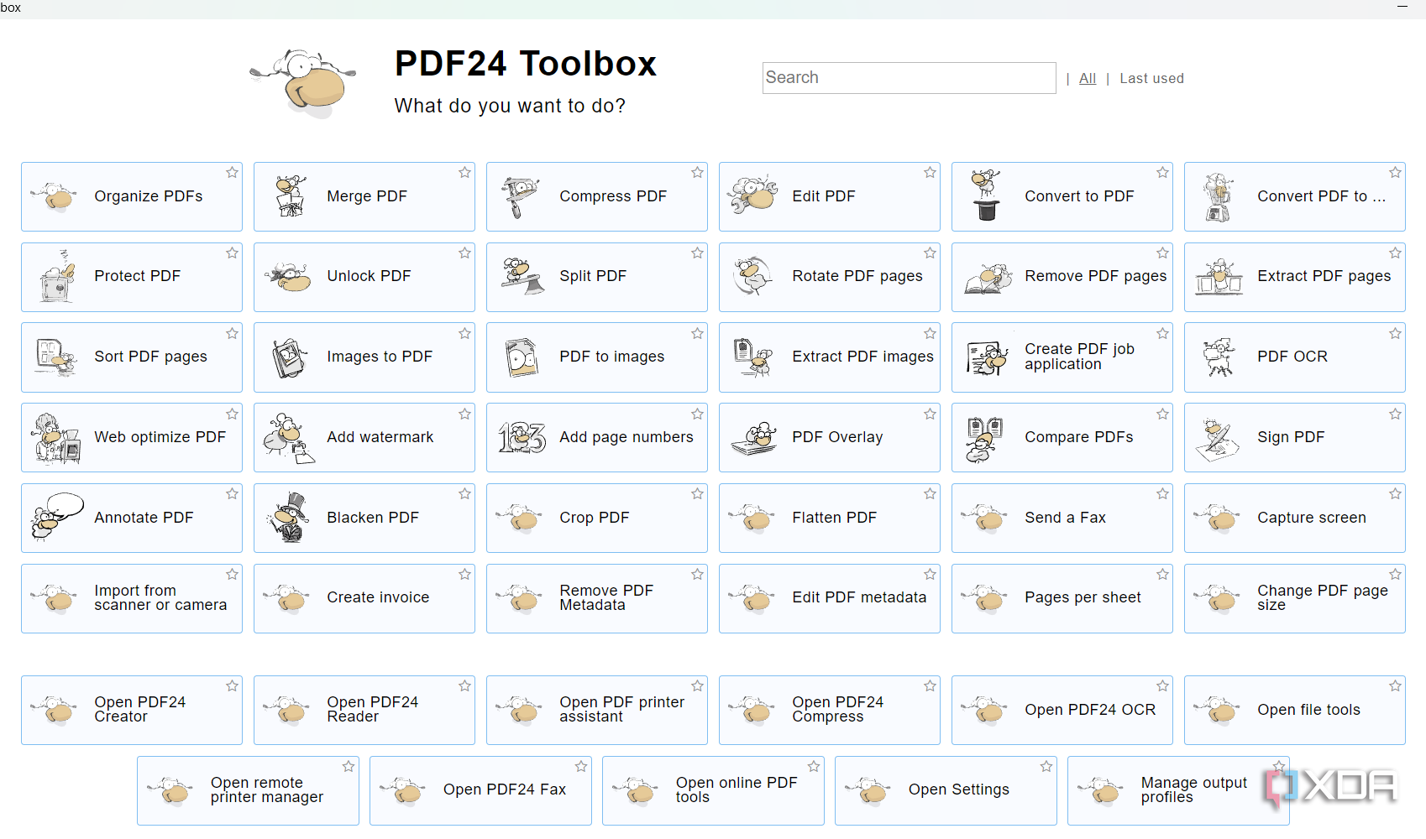Star the PDF OCR tile
Viewport: 1426px width, 839px height.
click(x=1395, y=334)
